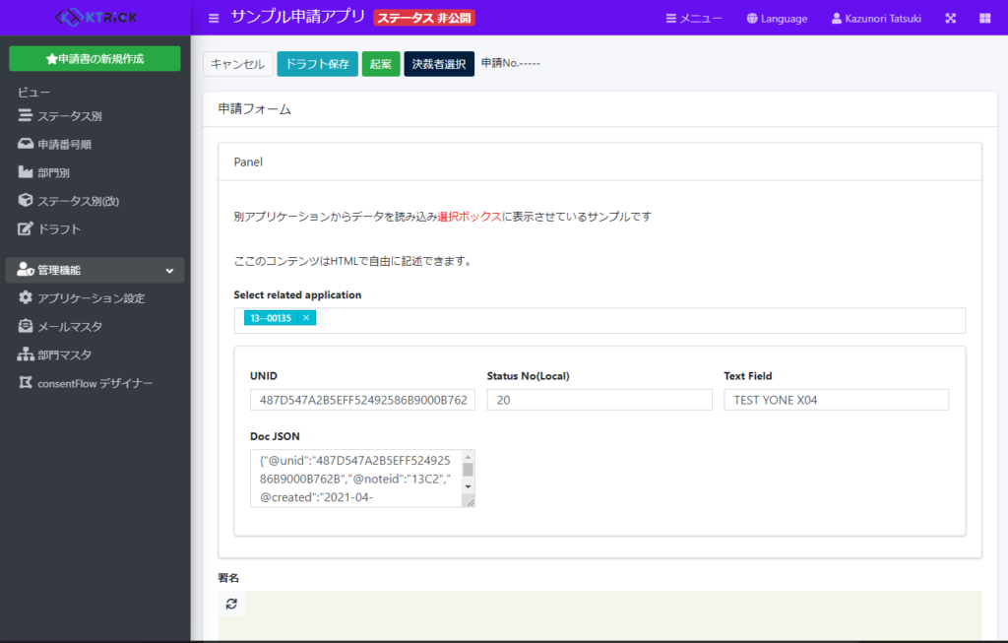The height and width of the screenshot is (643, 1008).
Task: Open the Language selector
Action: (777, 19)
